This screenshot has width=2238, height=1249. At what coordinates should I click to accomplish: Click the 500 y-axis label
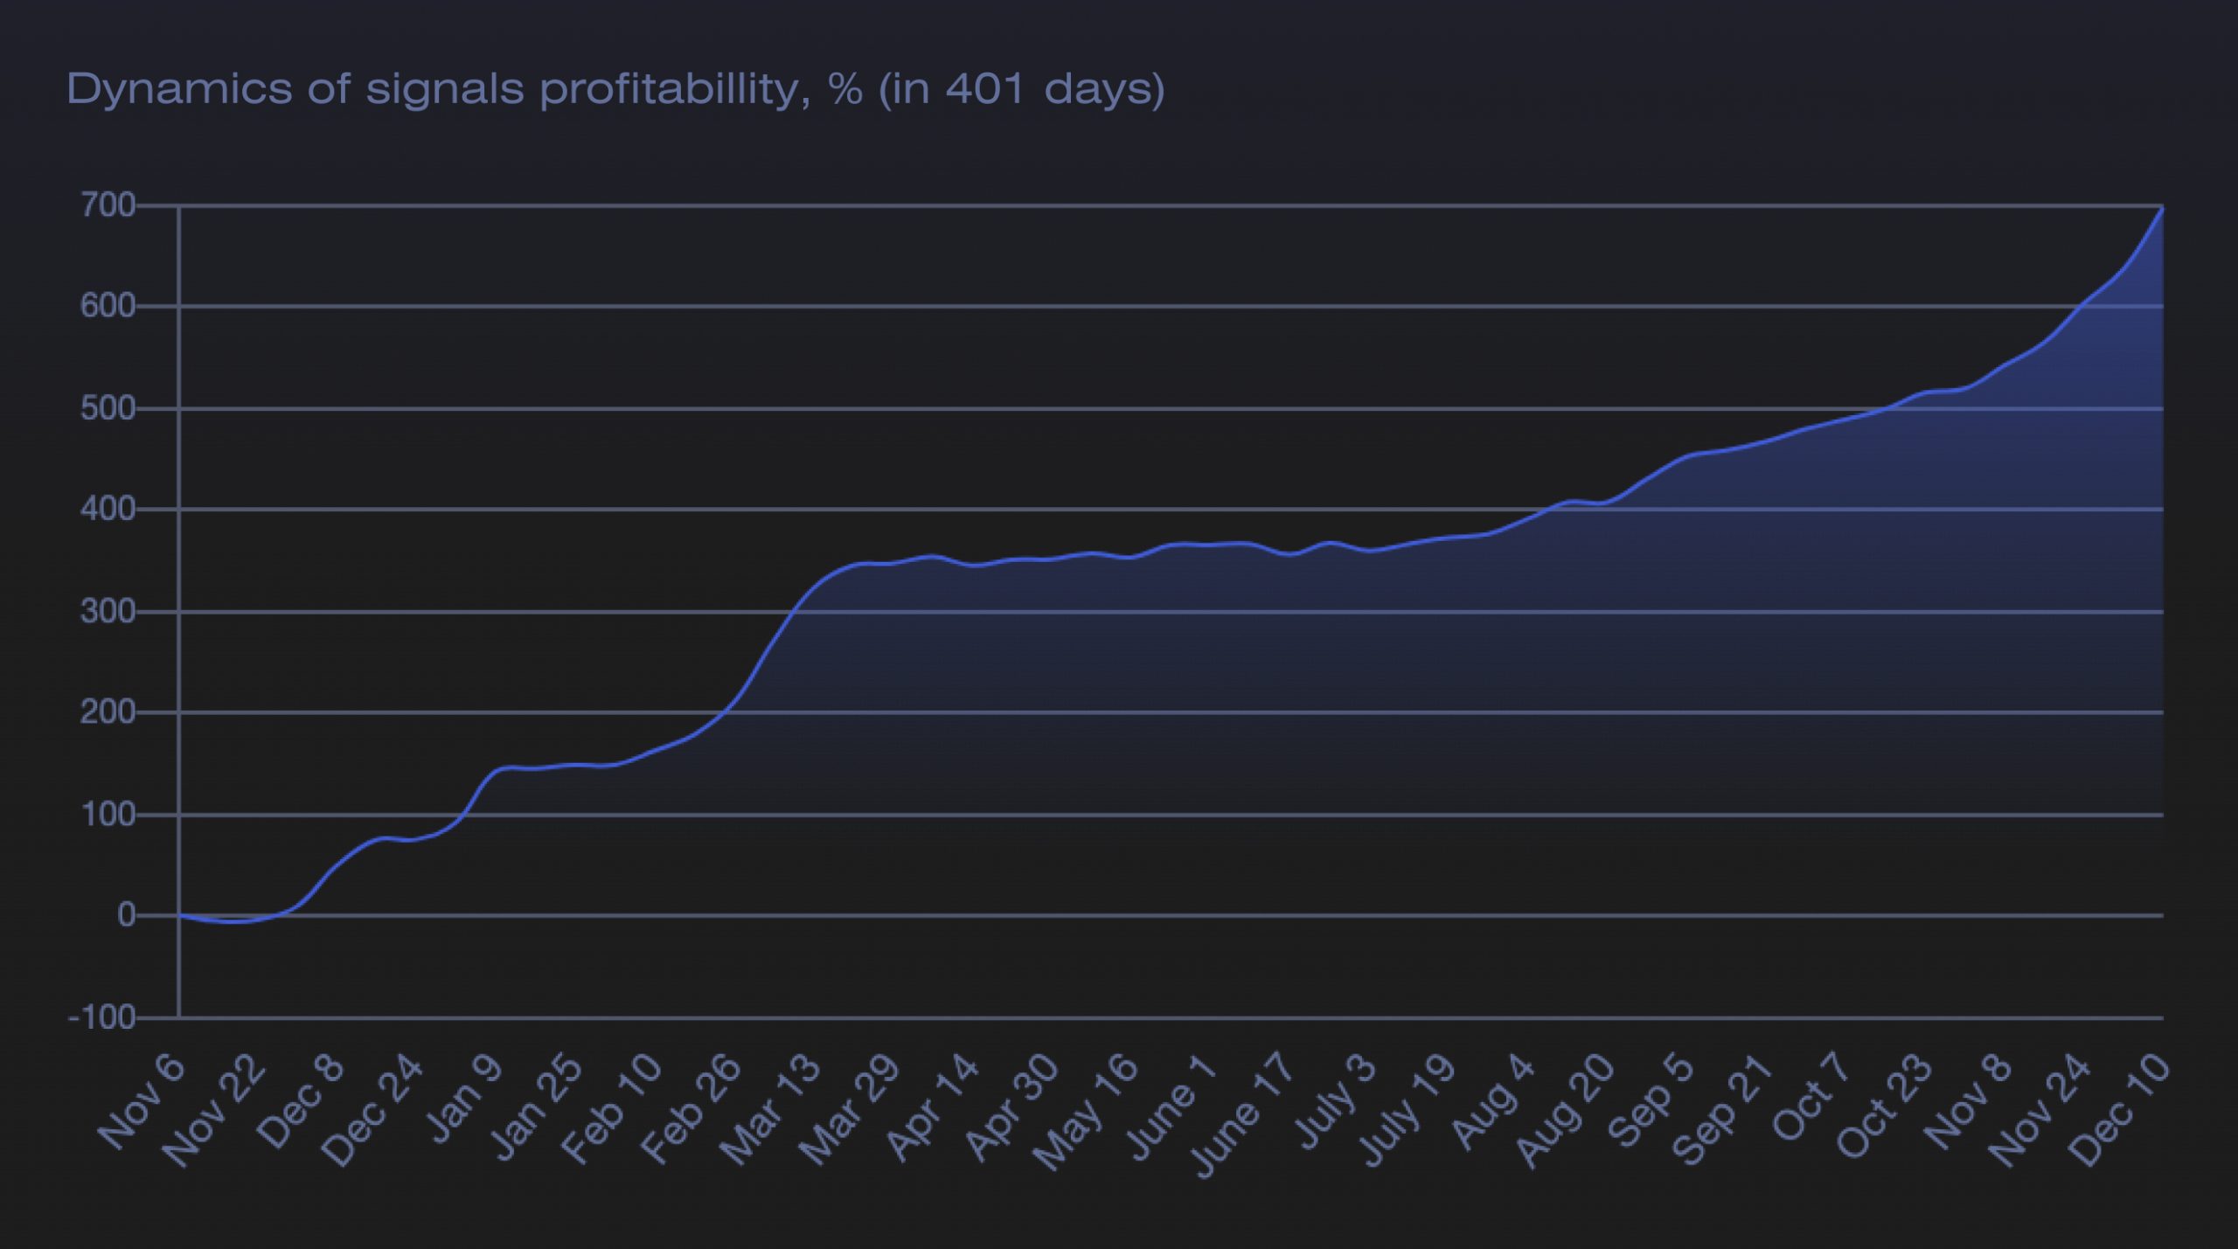click(108, 408)
